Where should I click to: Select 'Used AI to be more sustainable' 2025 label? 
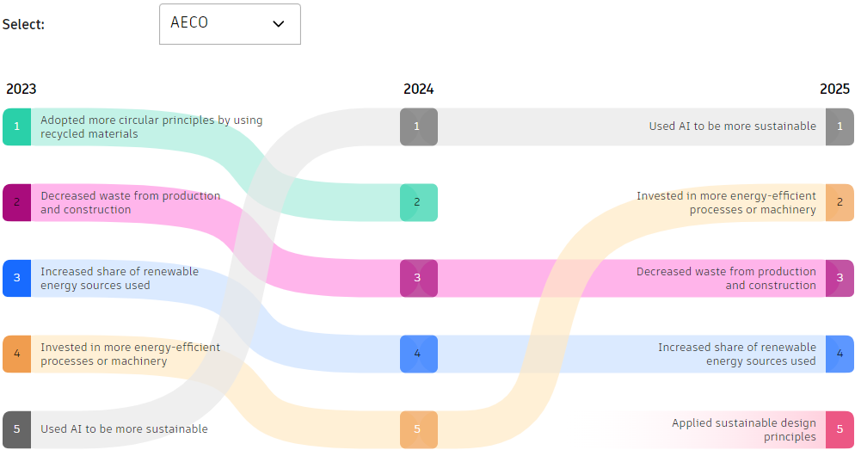[x=732, y=126]
